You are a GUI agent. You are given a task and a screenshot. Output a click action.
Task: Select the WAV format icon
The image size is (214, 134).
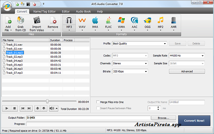coord(82,21)
